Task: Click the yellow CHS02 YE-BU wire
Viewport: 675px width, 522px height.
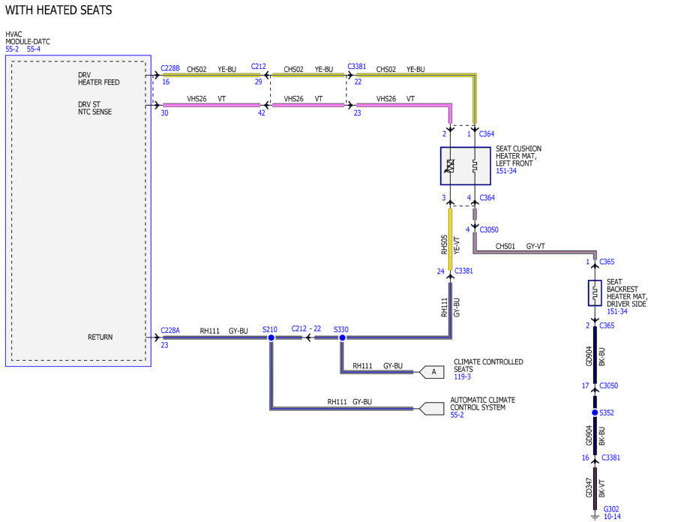Action: pyautogui.click(x=211, y=75)
